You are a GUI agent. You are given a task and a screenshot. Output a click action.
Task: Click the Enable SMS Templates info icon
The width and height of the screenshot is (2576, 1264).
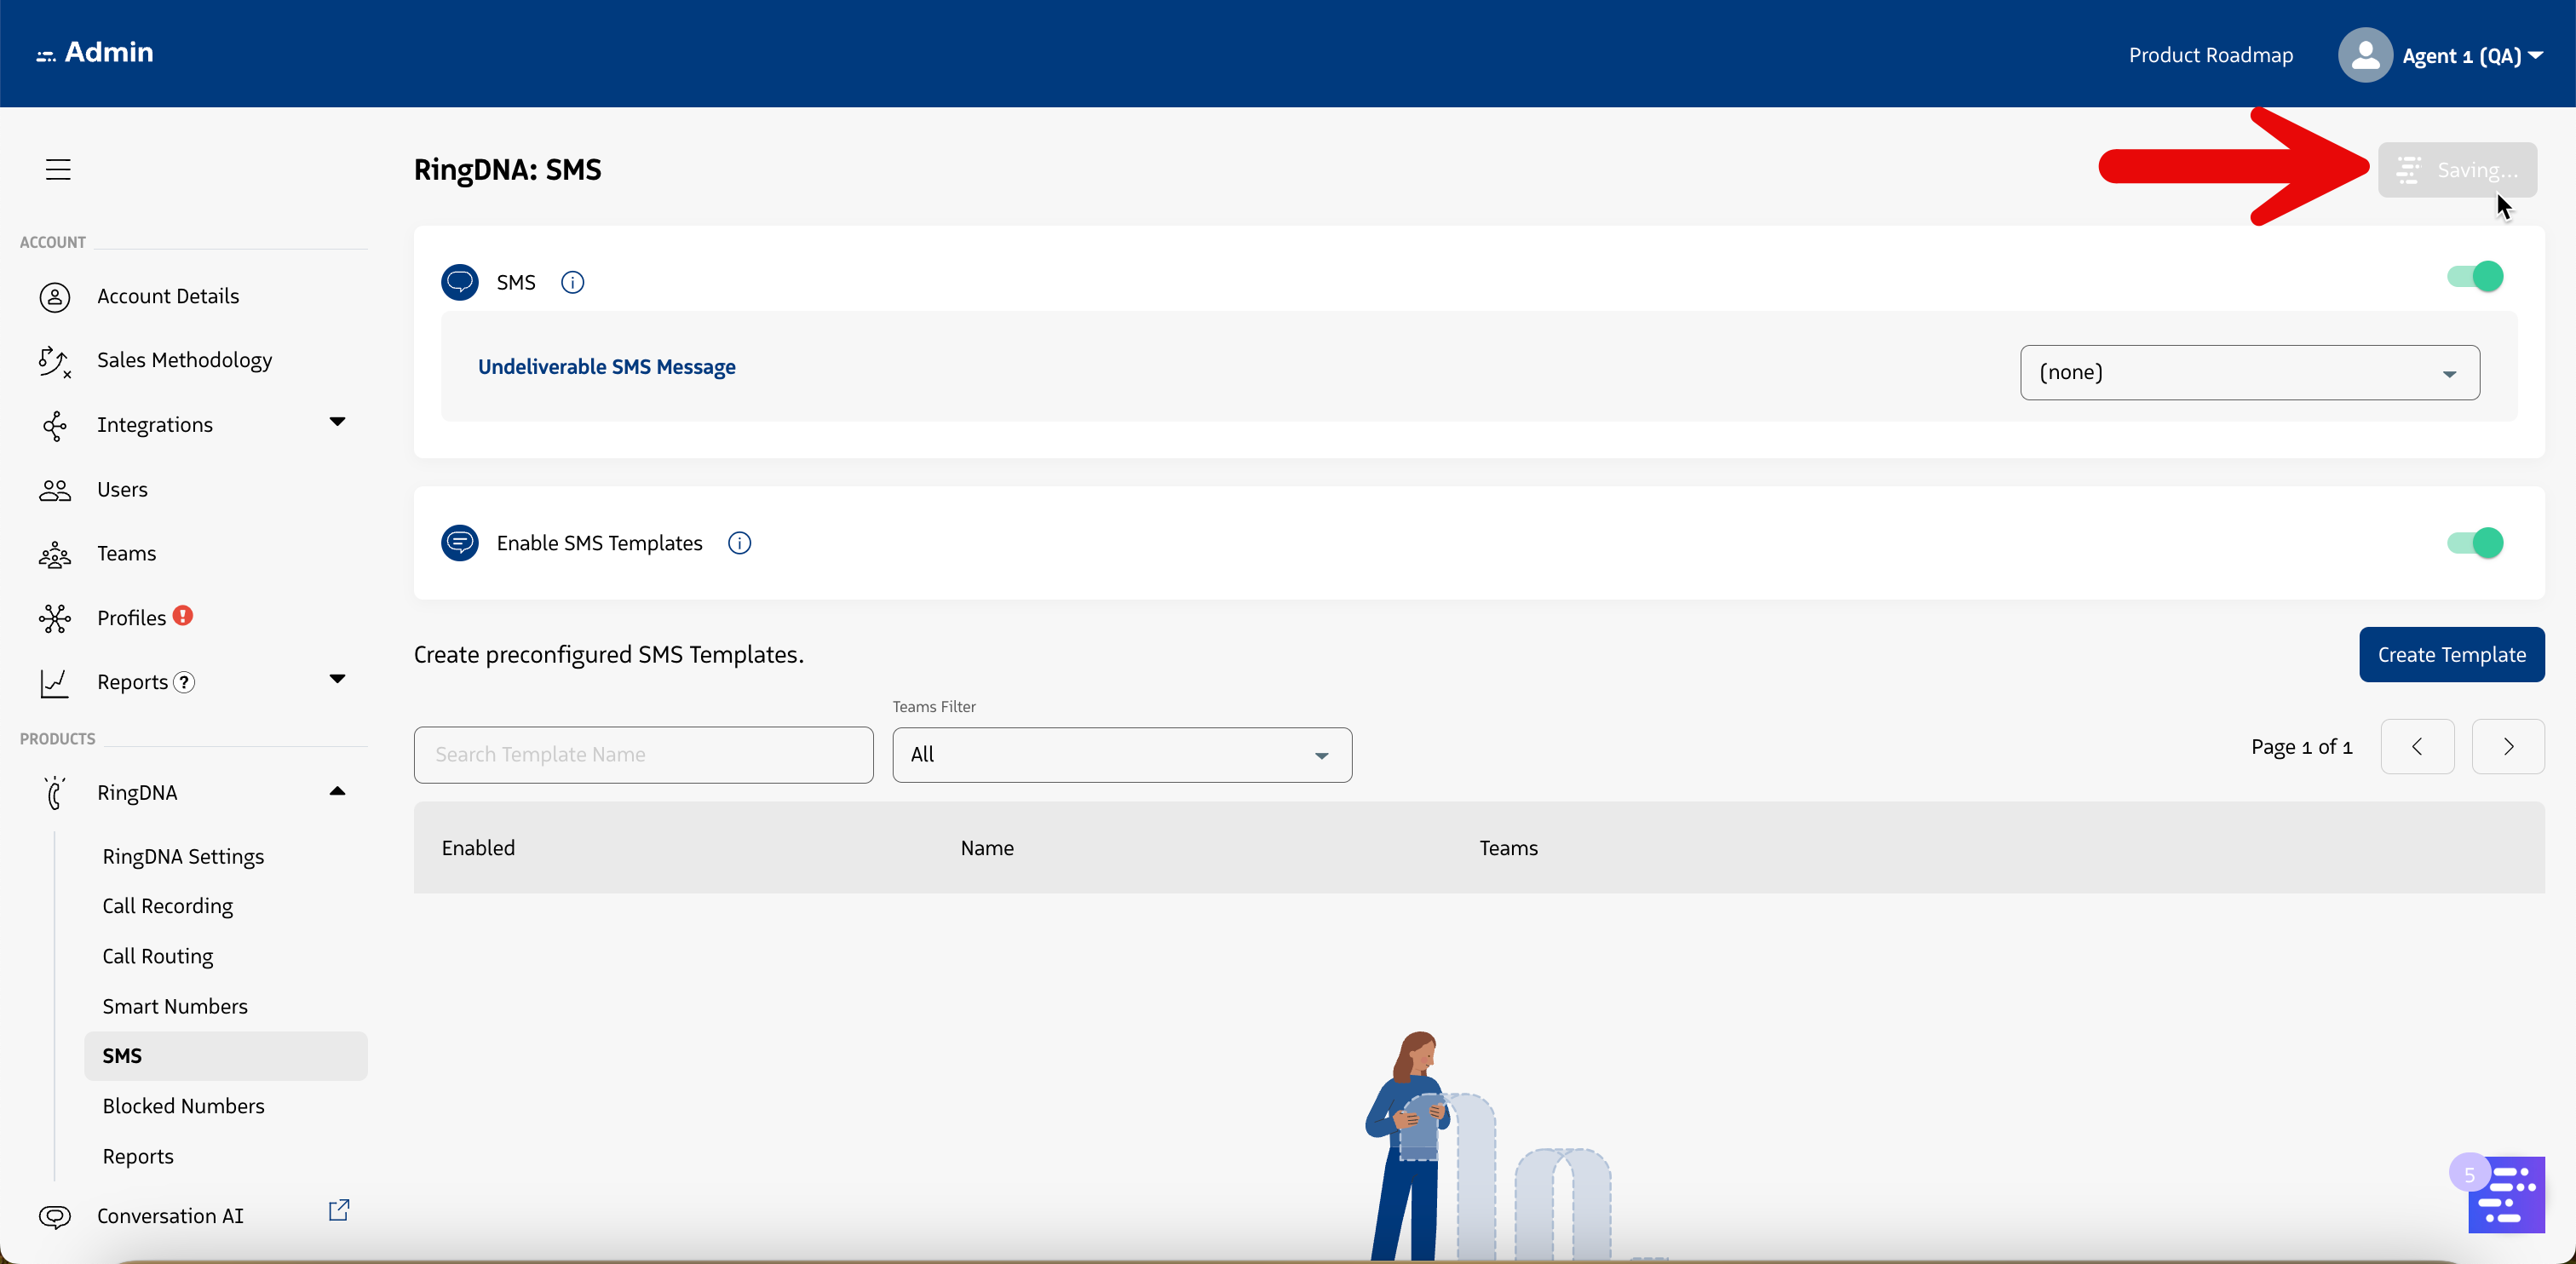739,543
